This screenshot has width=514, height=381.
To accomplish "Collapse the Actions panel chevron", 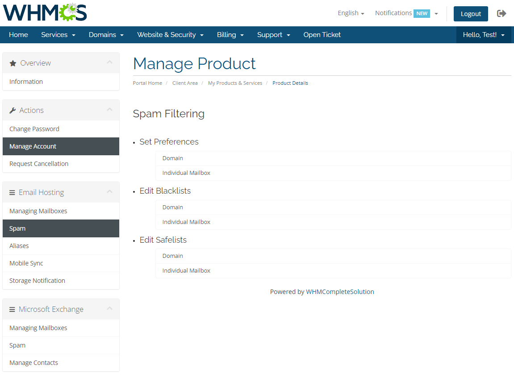I will (x=109, y=109).
